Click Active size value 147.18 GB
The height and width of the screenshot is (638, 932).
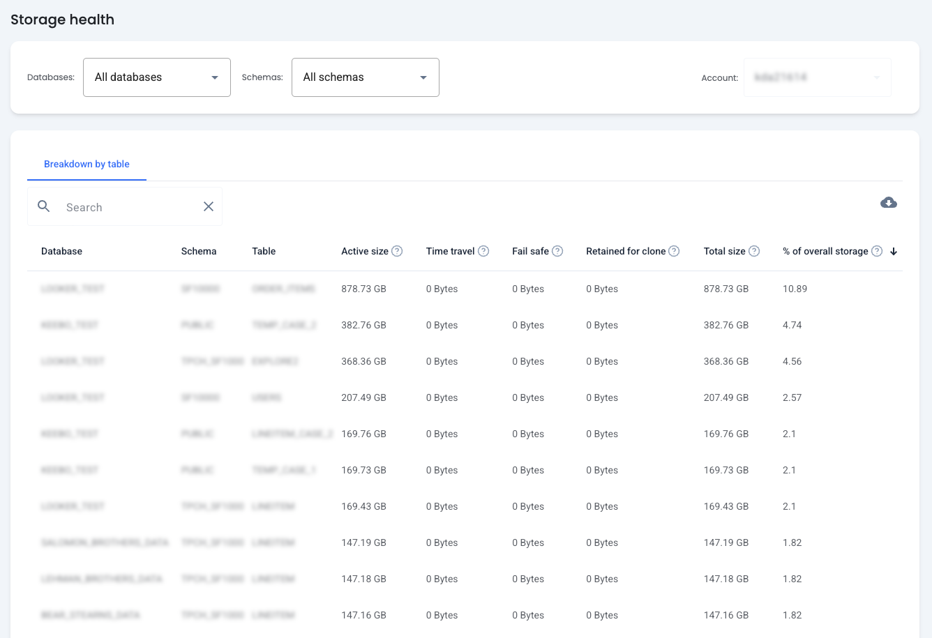tap(363, 579)
